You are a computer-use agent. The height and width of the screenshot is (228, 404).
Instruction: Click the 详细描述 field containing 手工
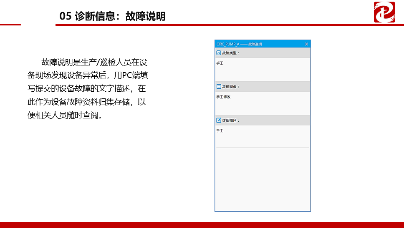click(263, 136)
